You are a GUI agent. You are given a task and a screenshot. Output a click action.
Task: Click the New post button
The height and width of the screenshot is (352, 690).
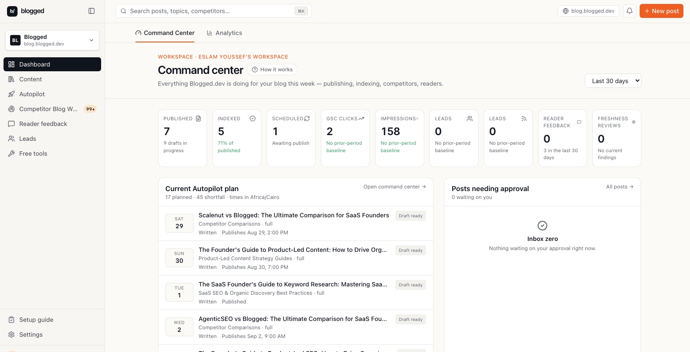pyautogui.click(x=661, y=11)
